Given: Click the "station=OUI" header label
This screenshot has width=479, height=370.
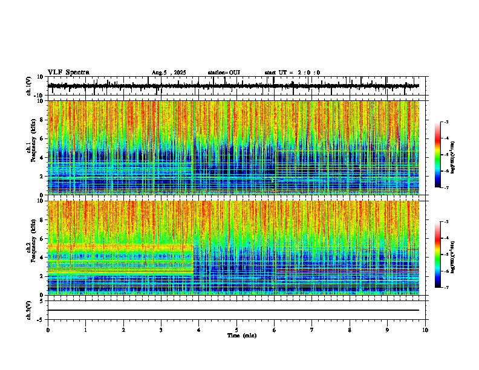Looking at the screenshot, I should coord(224,73).
